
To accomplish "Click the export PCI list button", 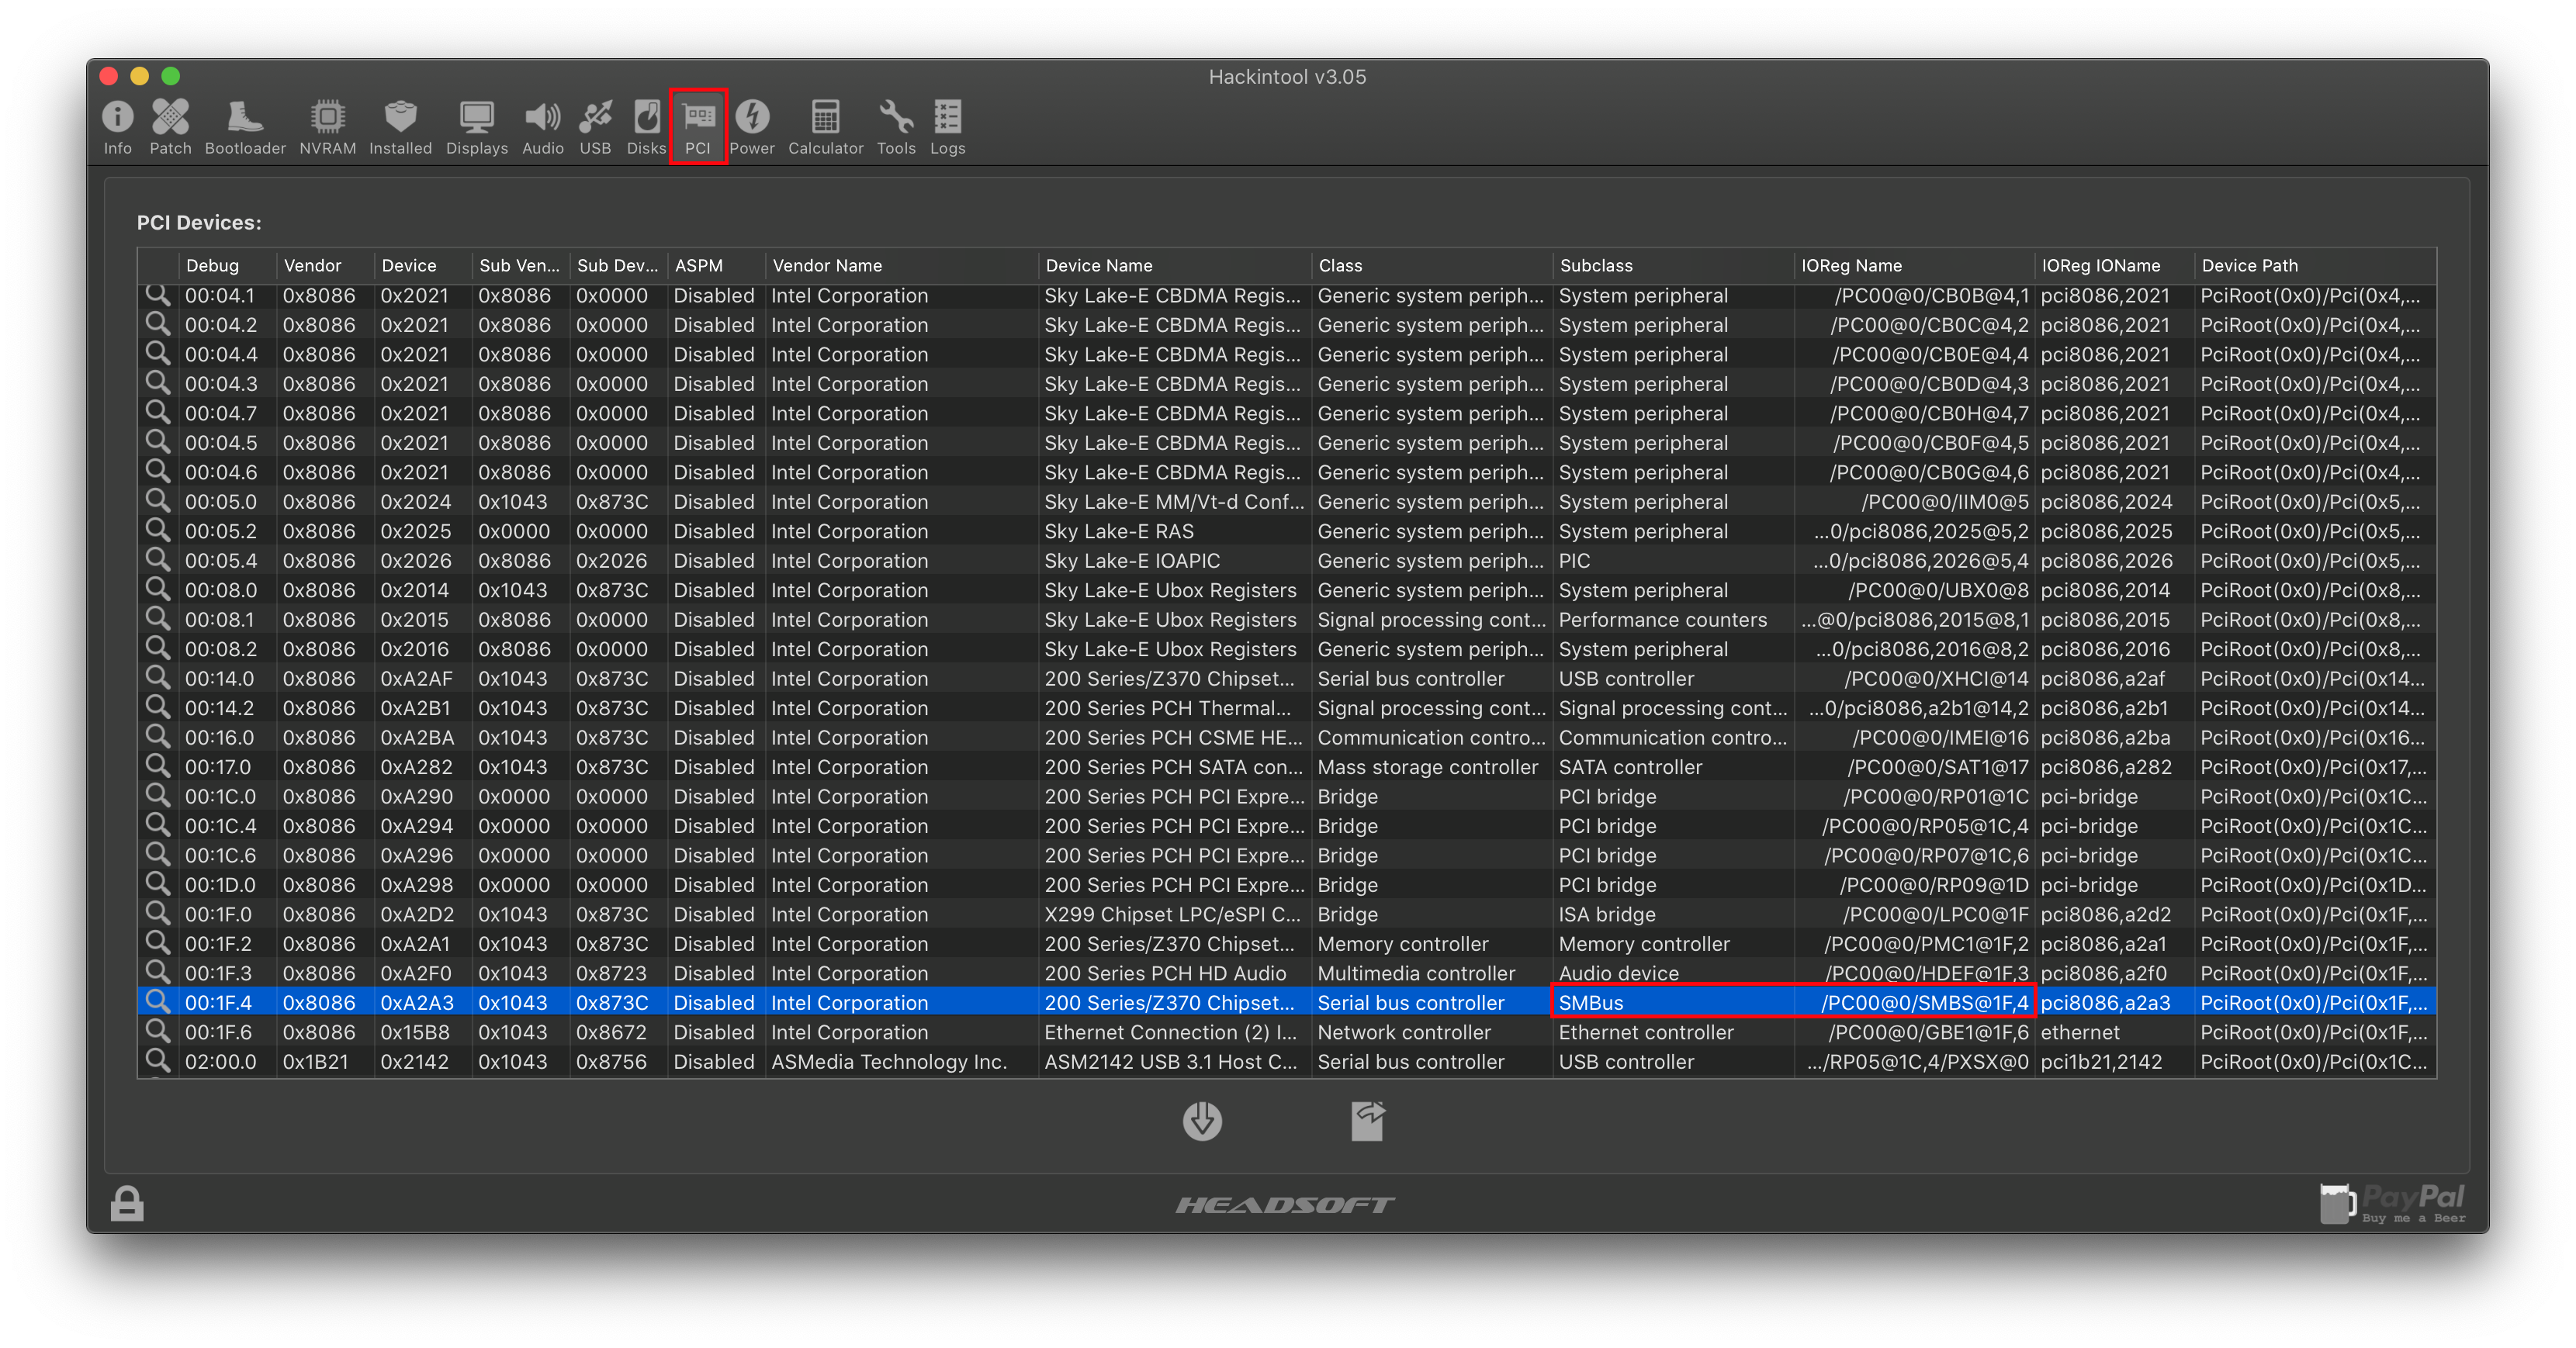I will click(1367, 1122).
